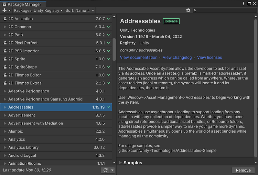Click the details panel scrollbar thumb

(x=256, y=88)
